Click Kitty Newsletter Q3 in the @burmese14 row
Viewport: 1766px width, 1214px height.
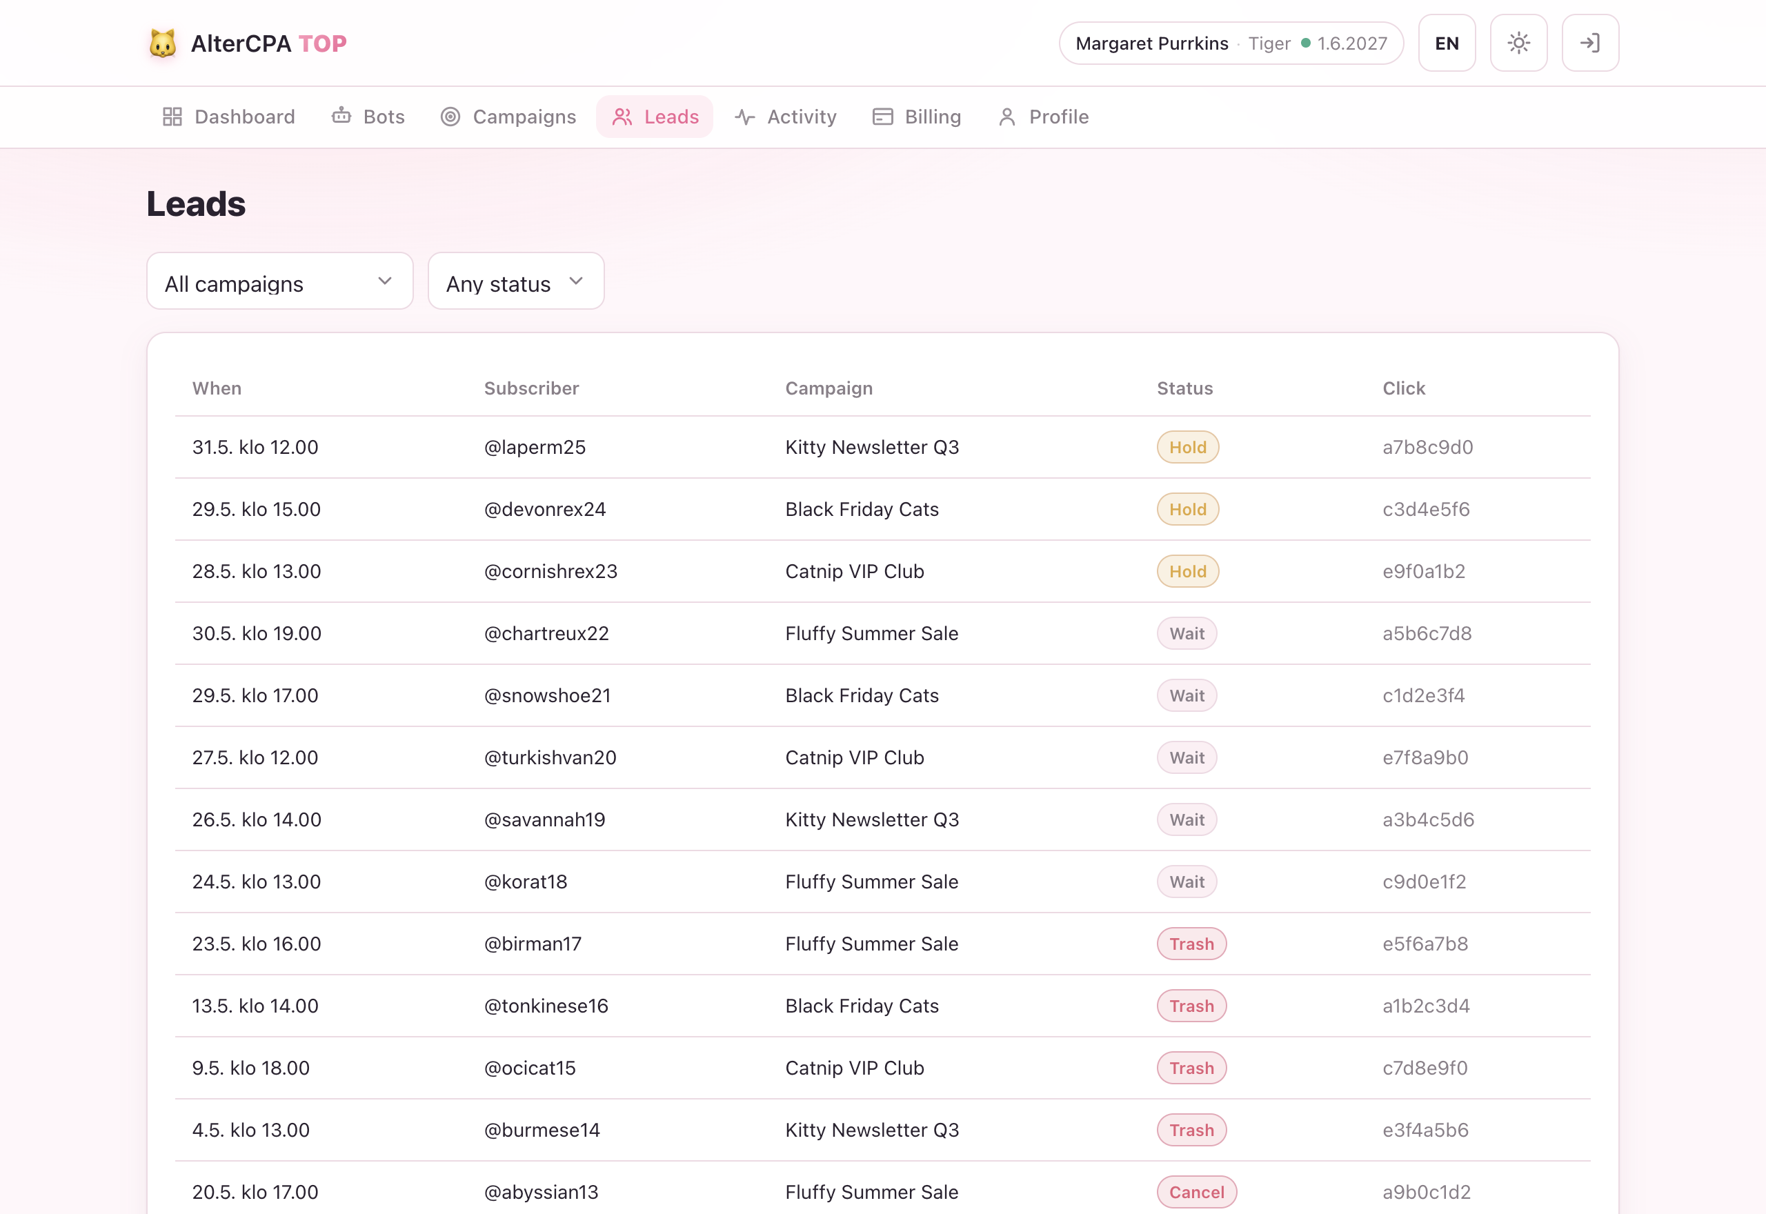click(871, 1131)
